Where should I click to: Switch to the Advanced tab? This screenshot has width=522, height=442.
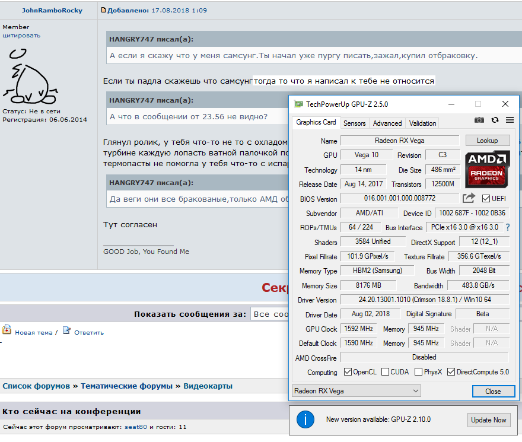pos(387,123)
